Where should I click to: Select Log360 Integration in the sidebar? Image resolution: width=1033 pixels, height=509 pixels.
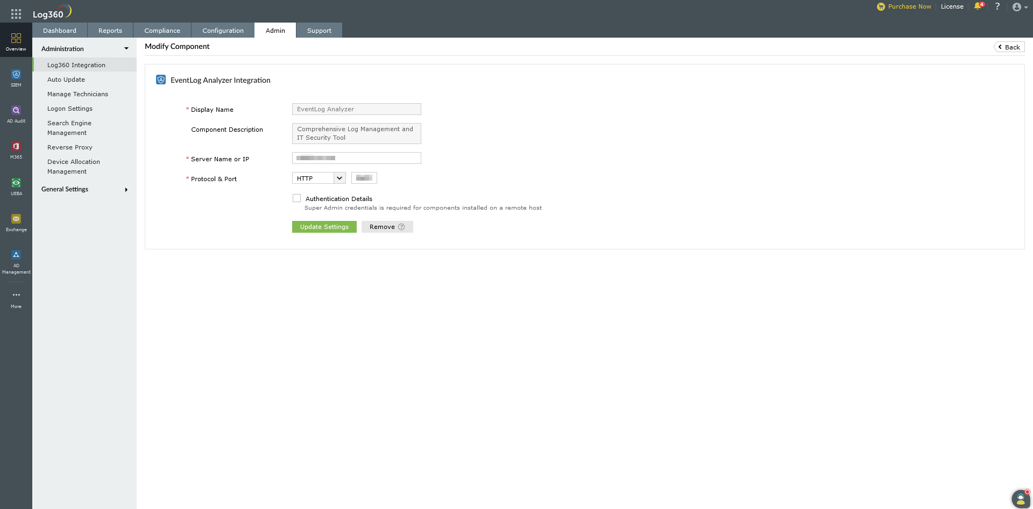tap(84, 65)
